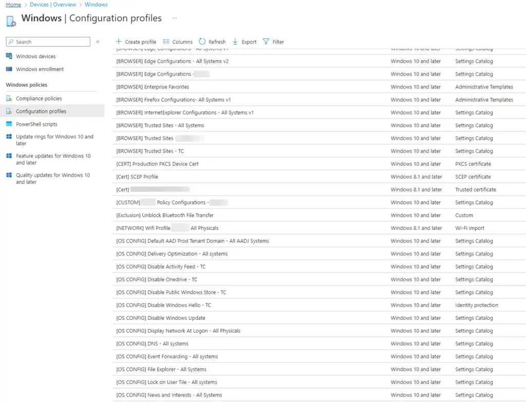Open Trusted Sites - TC profile
Viewport: 526px width, 402px height.
click(x=150, y=151)
